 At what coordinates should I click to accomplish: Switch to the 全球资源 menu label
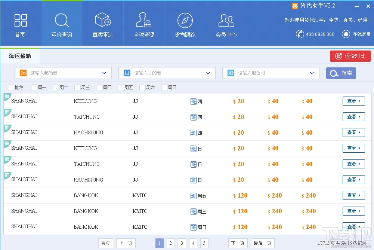pyautogui.click(x=144, y=35)
